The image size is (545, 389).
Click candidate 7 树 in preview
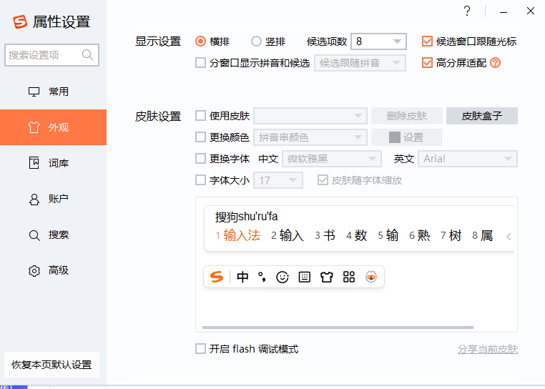tap(451, 235)
